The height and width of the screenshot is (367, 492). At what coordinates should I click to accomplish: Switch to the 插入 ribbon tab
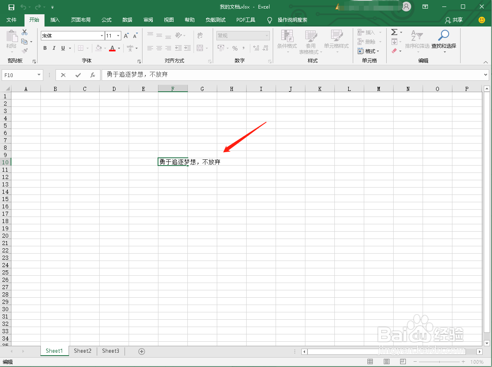click(55, 20)
